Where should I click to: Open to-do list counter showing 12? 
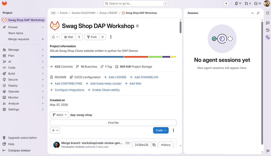(x=258, y=3)
